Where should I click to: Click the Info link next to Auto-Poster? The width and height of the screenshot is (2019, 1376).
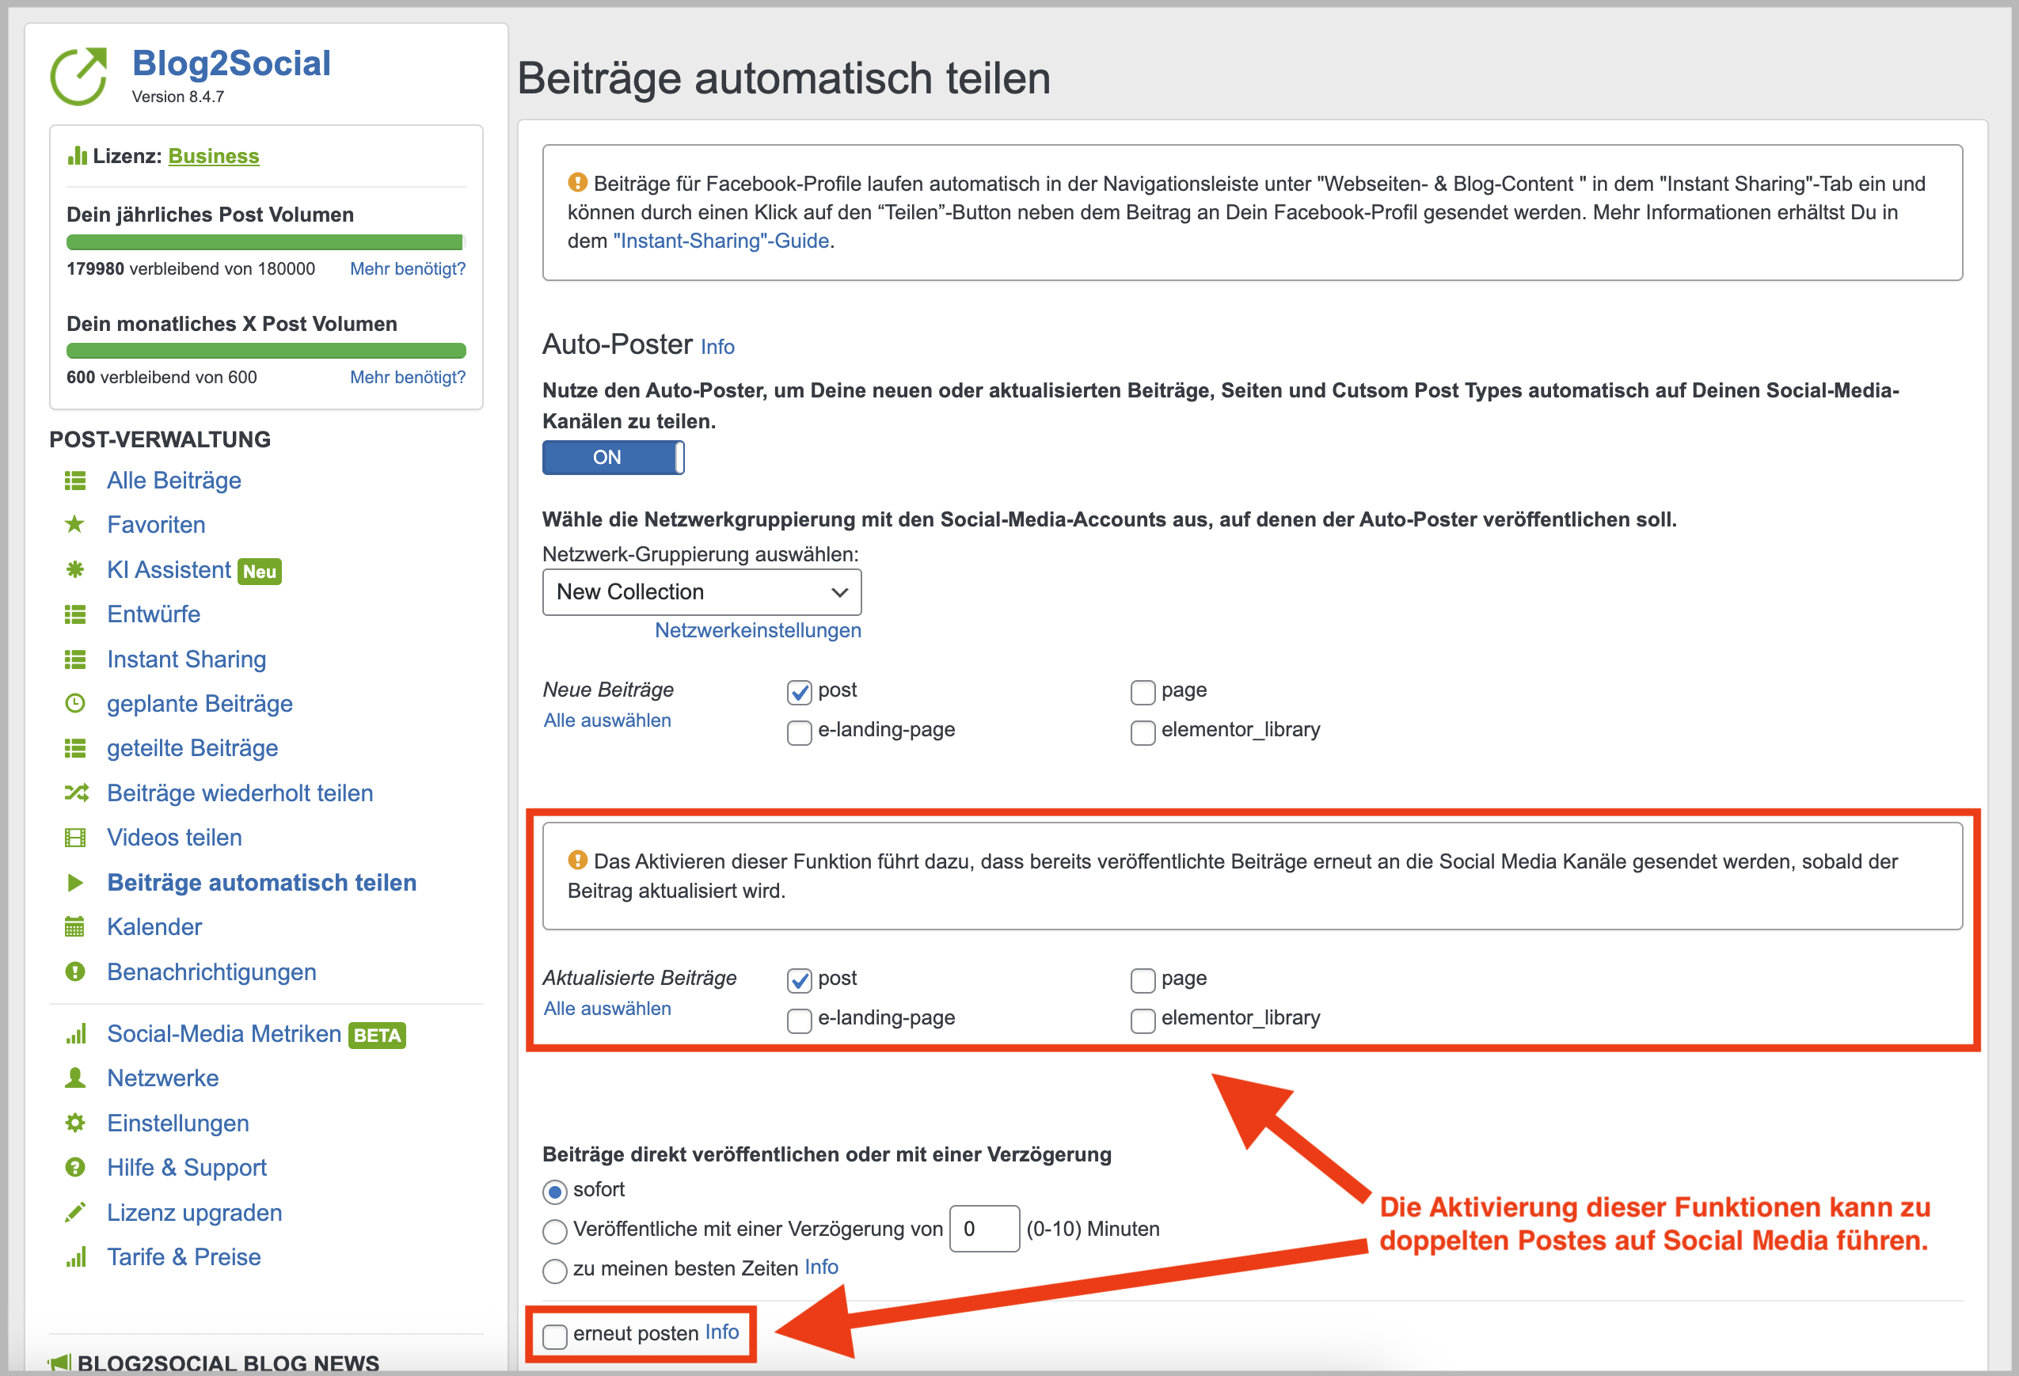coord(717,347)
